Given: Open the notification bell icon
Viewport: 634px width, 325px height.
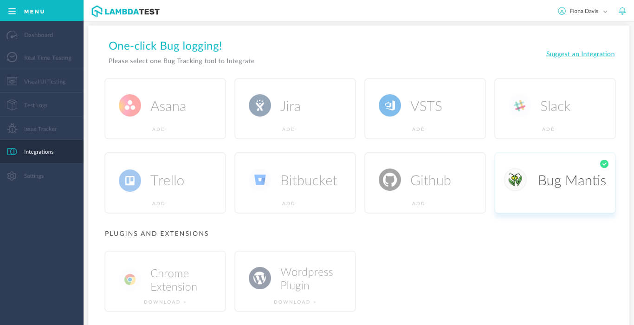Looking at the screenshot, I should (x=622, y=11).
